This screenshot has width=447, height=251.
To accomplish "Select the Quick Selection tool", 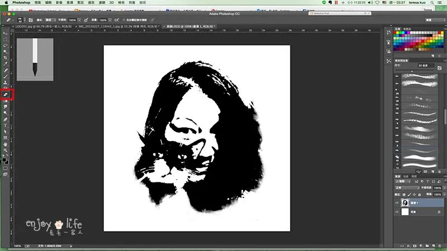I will (5, 52).
